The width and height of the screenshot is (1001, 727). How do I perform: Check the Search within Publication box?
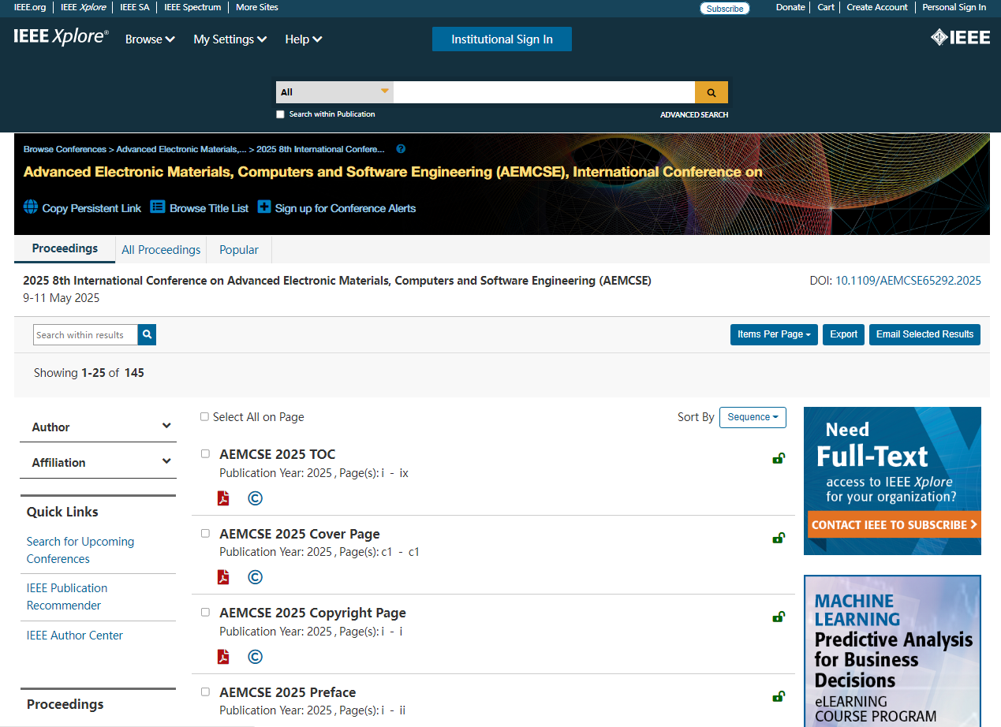(280, 114)
